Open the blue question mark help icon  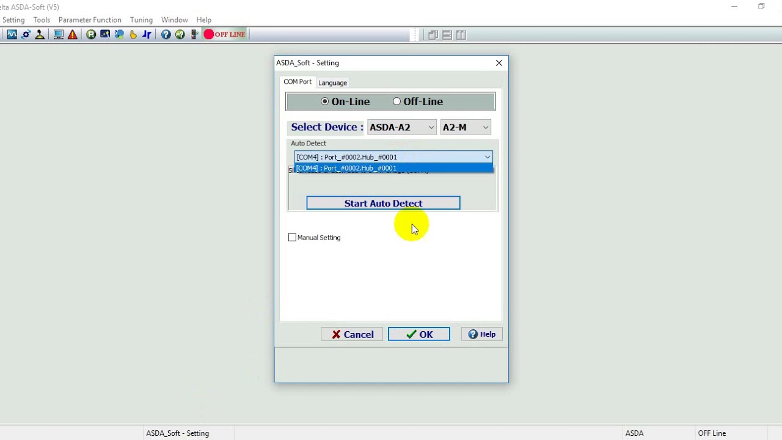(166, 35)
